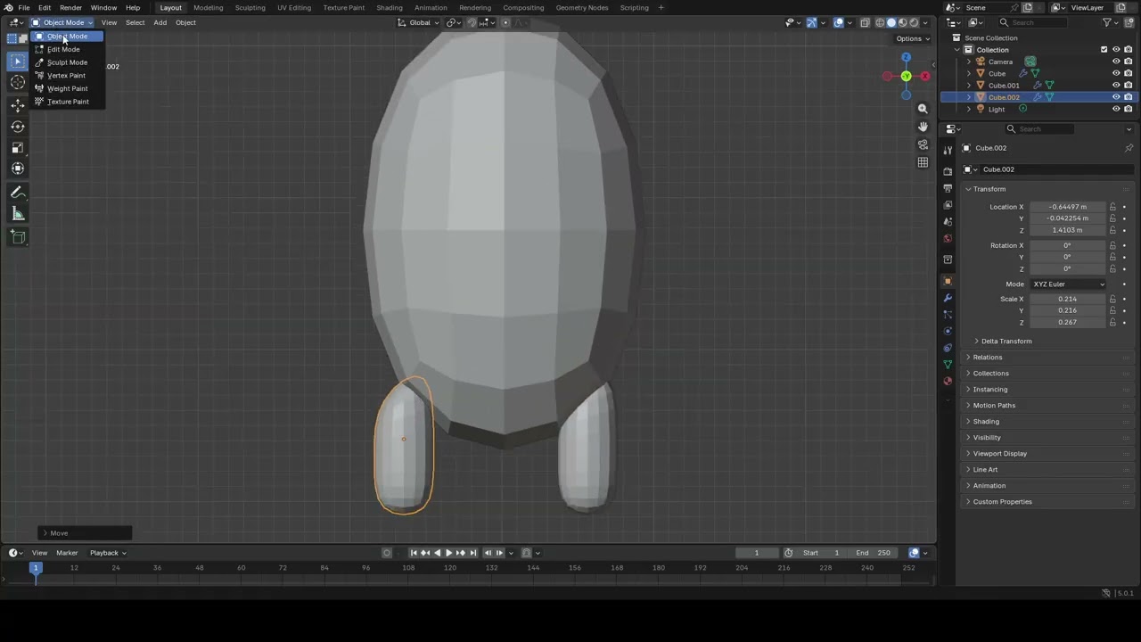
Task: Toggle X-ray mode in viewport header
Action: [x=864, y=22]
